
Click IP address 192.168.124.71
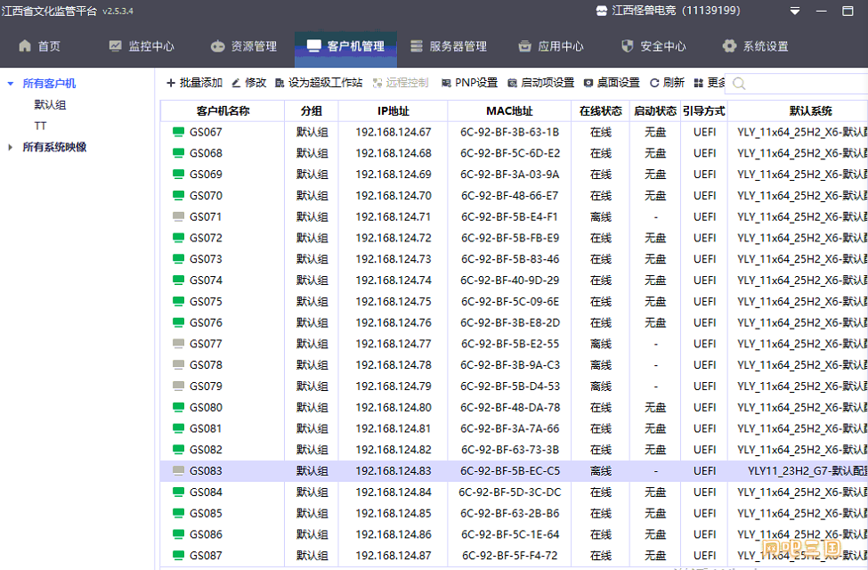(x=393, y=216)
